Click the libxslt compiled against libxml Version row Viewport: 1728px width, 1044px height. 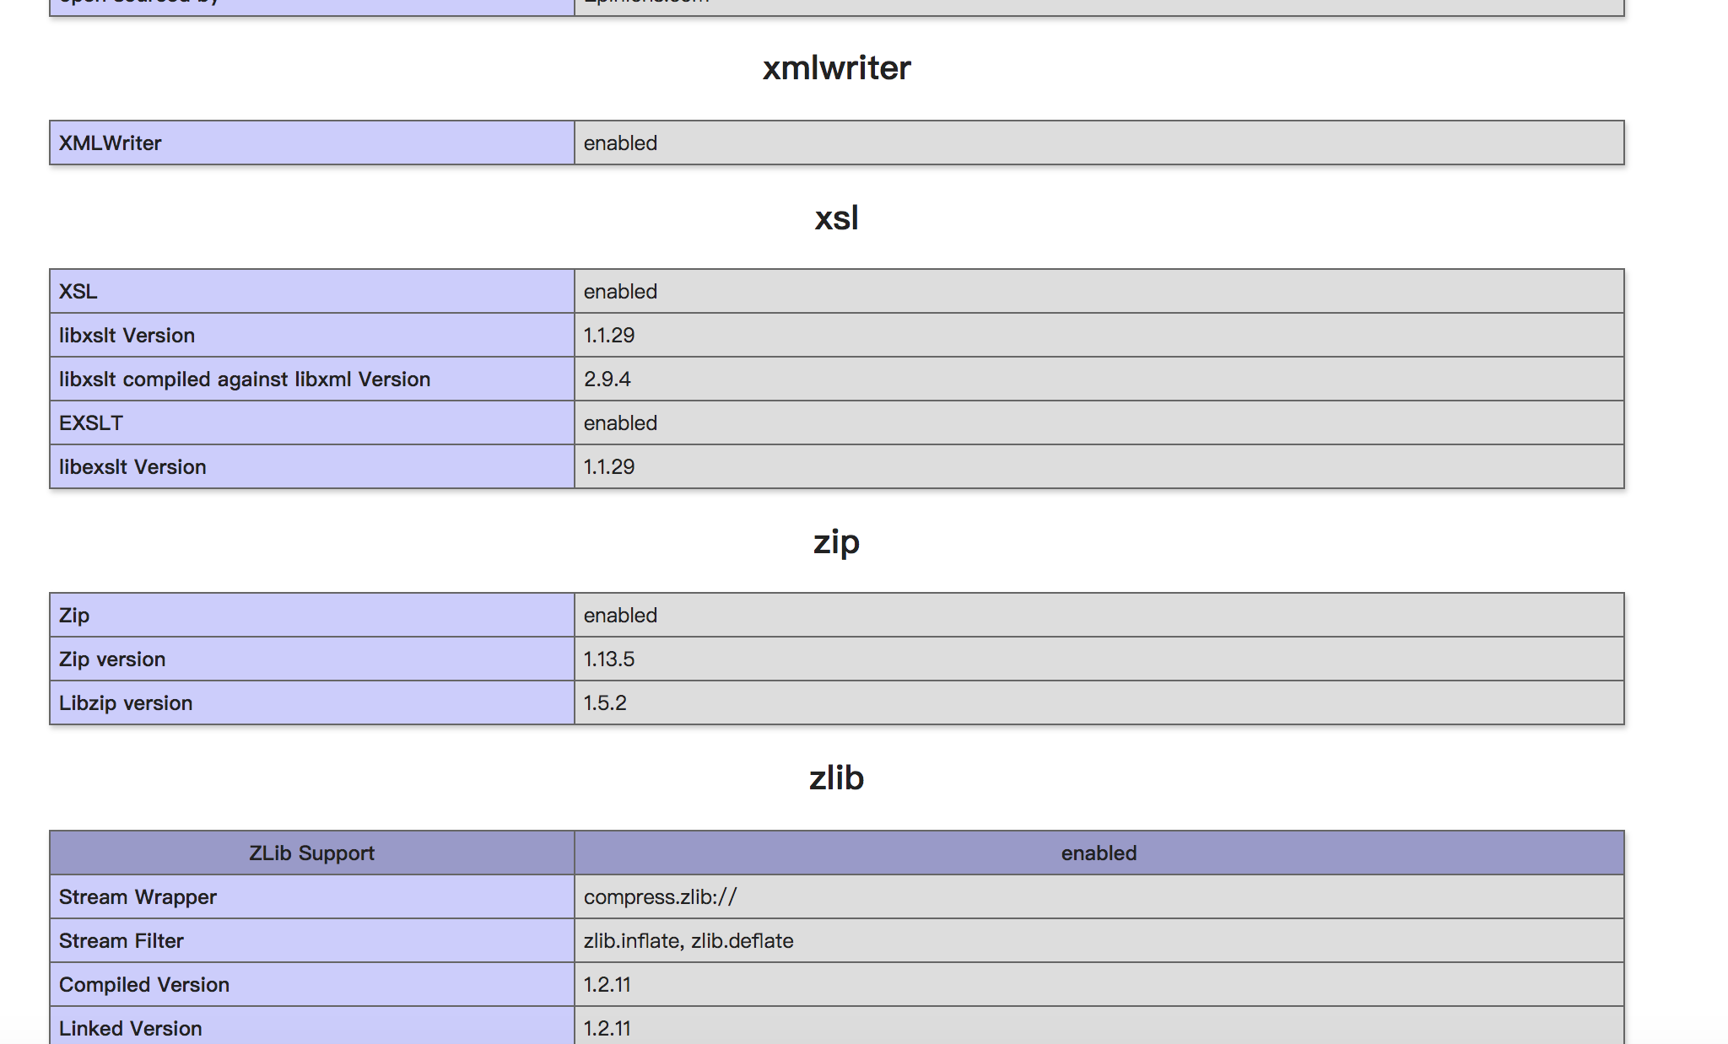pos(243,379)
